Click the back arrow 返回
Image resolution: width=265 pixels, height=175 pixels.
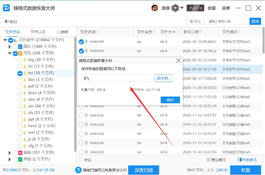point(11,21)
